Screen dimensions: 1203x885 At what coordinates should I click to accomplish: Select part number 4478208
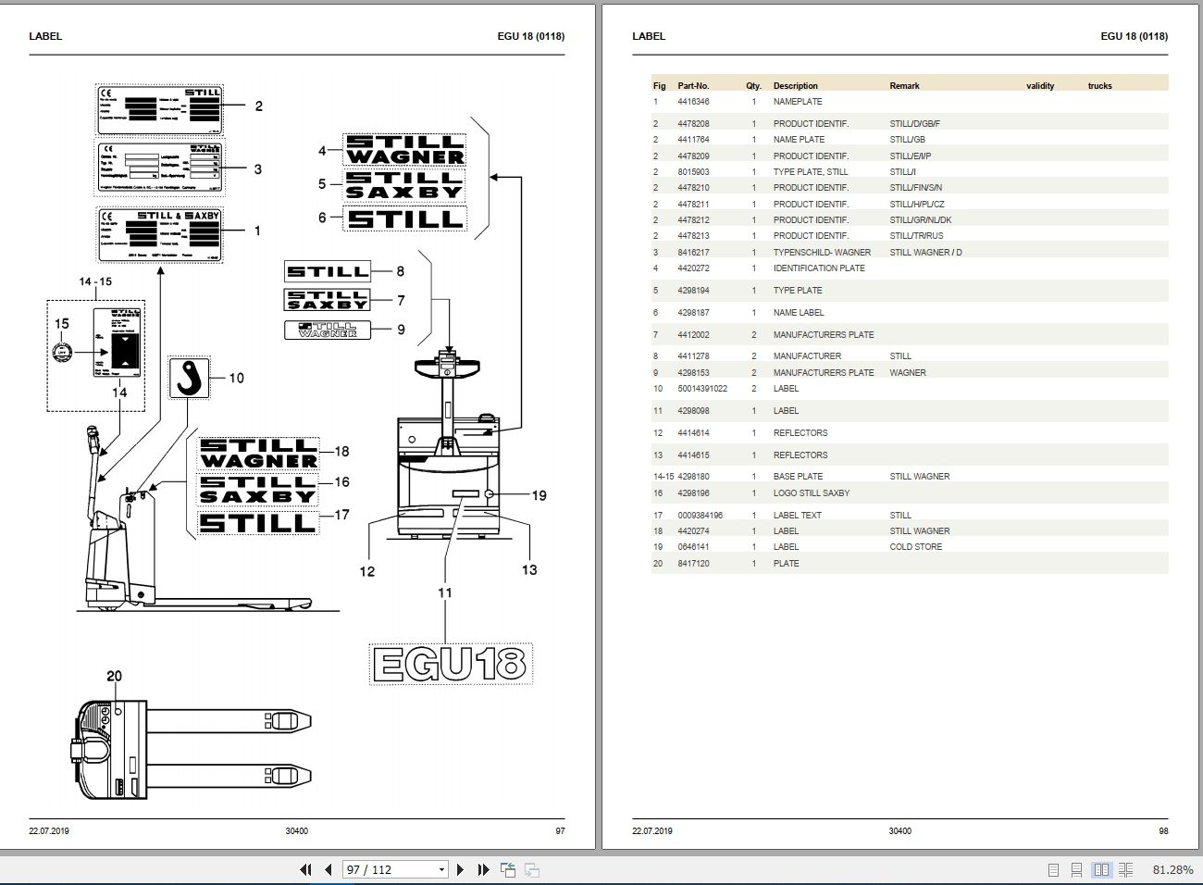click(x=693, y=124)
